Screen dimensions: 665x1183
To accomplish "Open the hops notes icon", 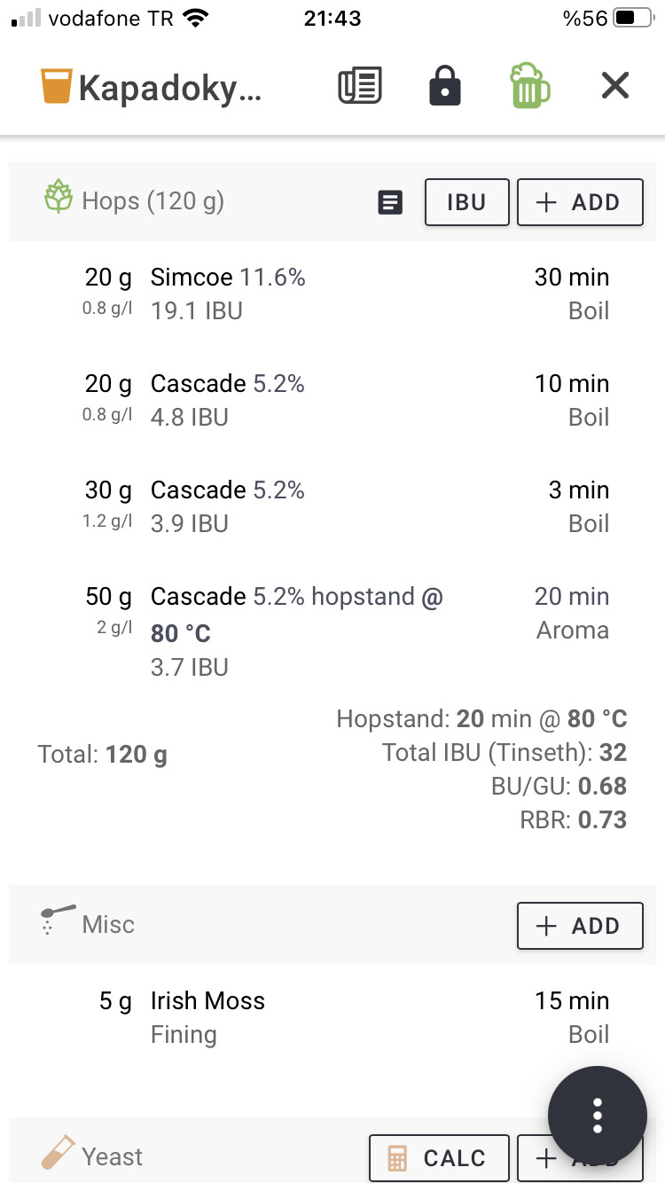I will (390, 202).
